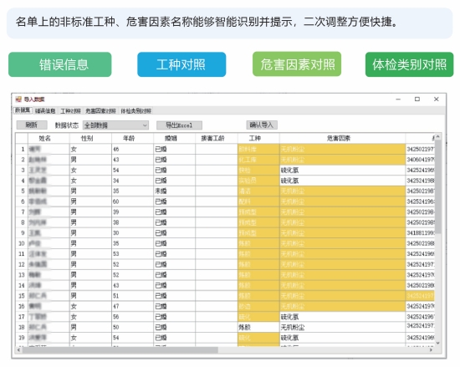Click row 7 highlighted 危害因素 cell 无机粉尘
460x367 pixels.
pos(342,212)
